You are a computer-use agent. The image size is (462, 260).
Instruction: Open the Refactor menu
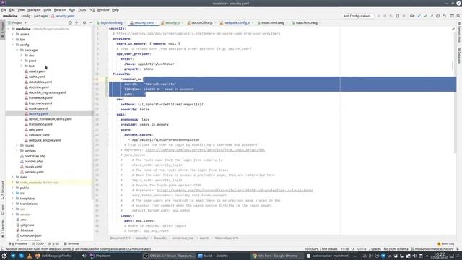60,9
